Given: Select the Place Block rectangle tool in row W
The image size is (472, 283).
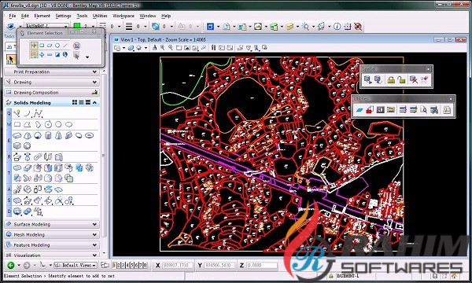Looking at the screenshot, I should pos(17,124).
